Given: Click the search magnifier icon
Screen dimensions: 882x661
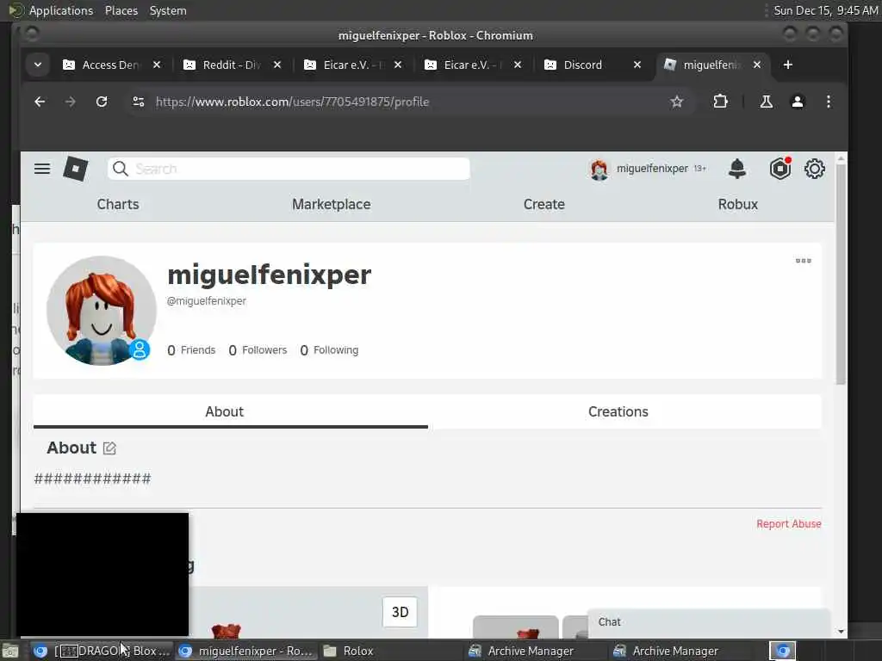Looking at the screenshot, I should [121, 169].
